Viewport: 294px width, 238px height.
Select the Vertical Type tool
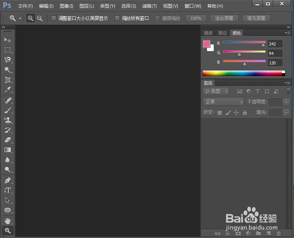8,190
